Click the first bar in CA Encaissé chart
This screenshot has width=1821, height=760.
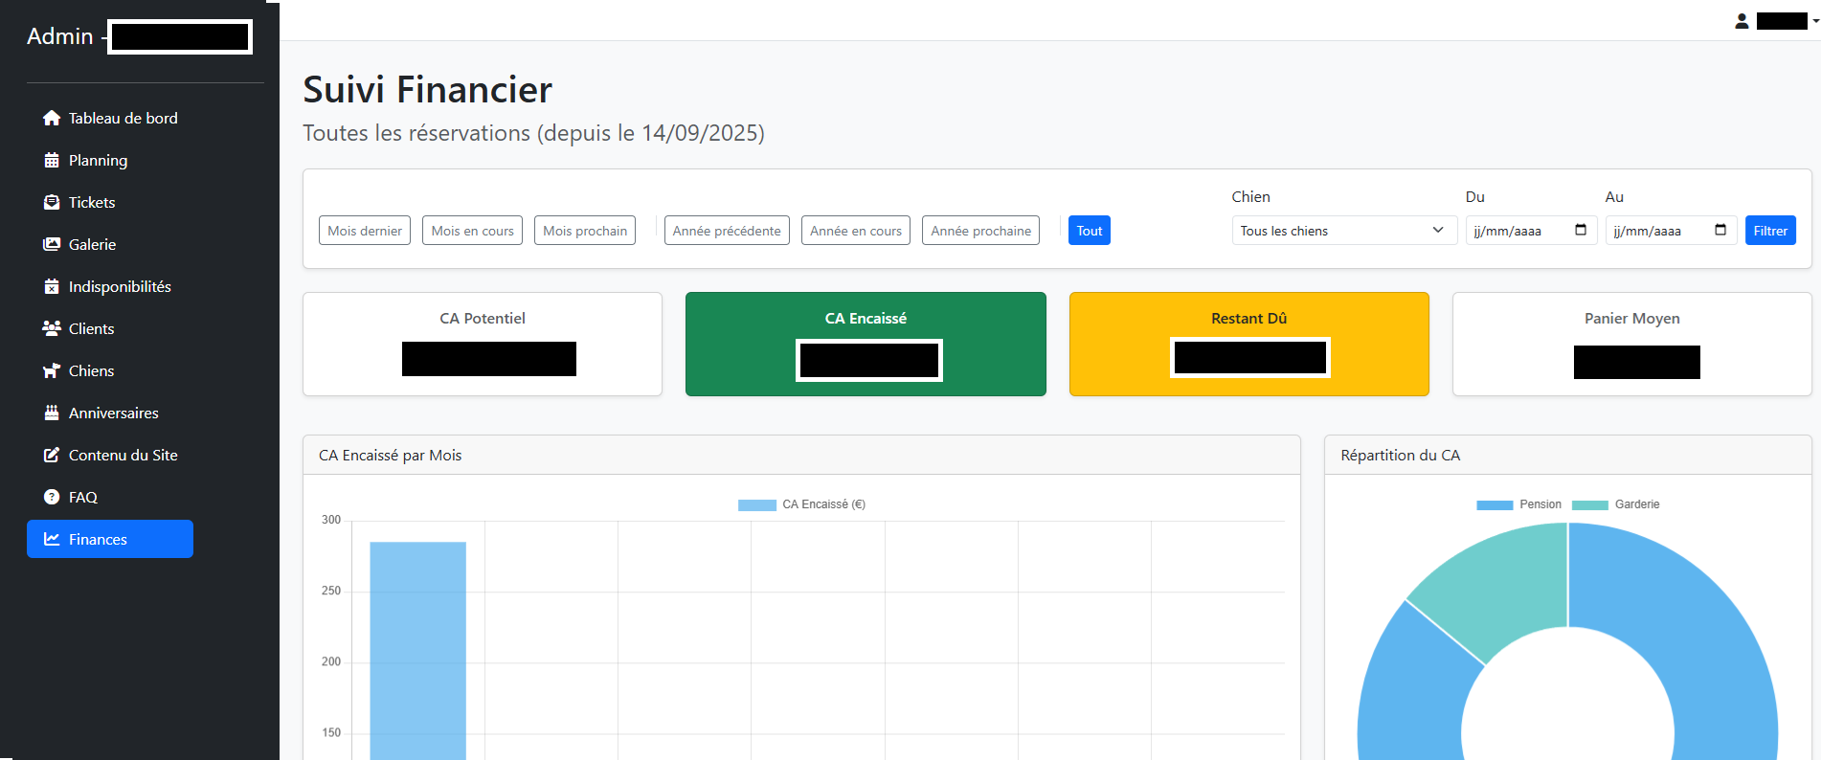click(x=418, y=651)
